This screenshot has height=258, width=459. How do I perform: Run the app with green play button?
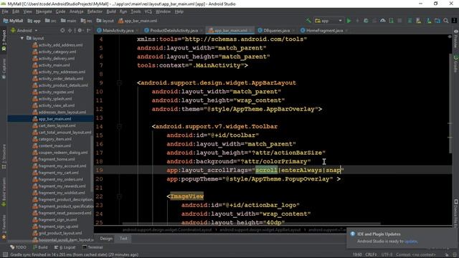point(349,21)
